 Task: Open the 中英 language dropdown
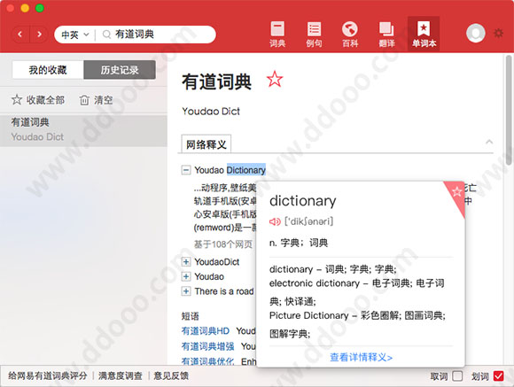click(x=75, y=35)
